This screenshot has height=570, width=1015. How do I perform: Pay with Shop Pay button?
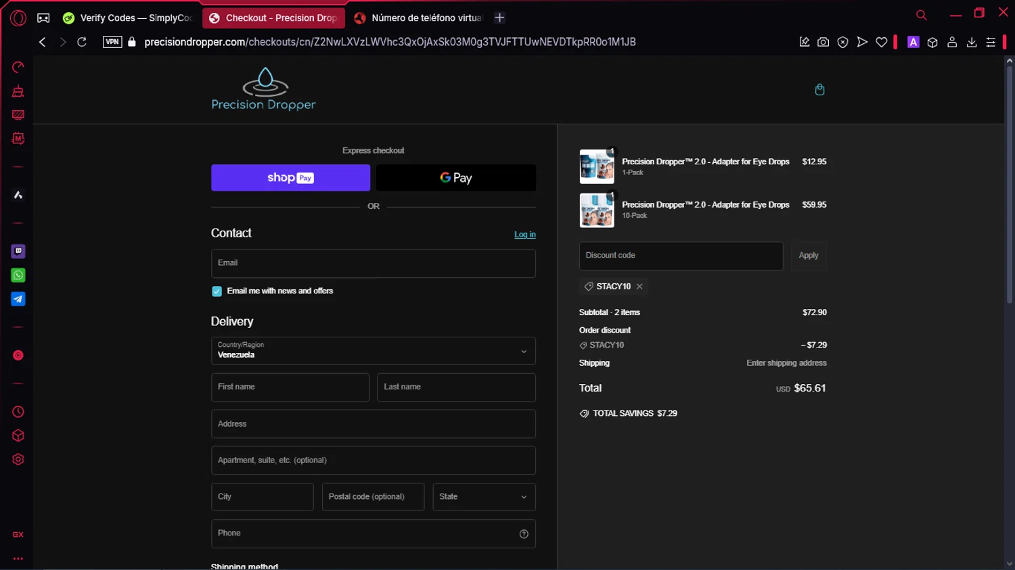click(x=290, y=178)
